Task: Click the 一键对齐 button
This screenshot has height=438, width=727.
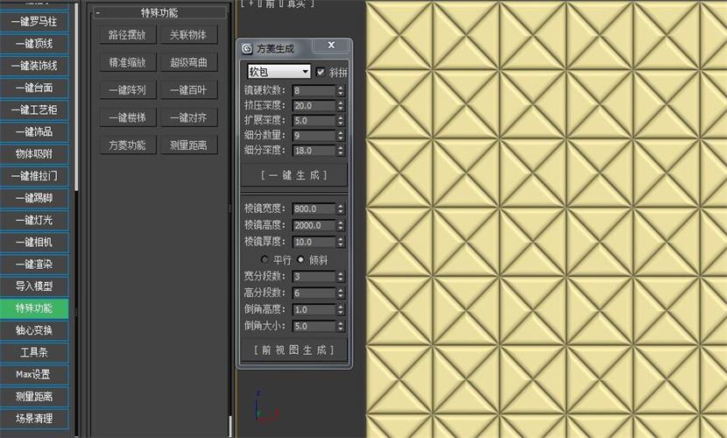Action: tap(188, 117)
